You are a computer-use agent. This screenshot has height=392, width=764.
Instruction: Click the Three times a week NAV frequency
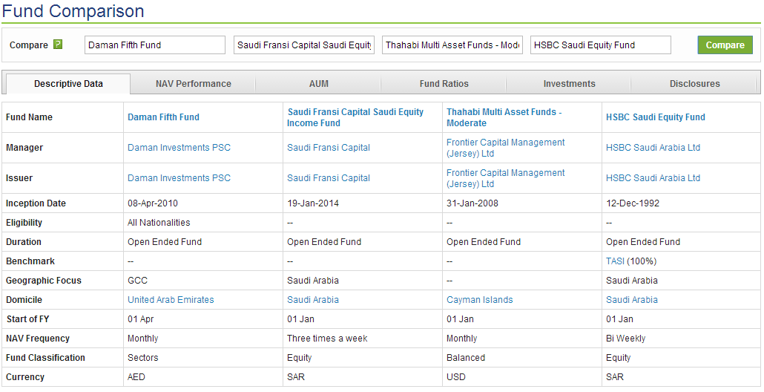[327, 339]
